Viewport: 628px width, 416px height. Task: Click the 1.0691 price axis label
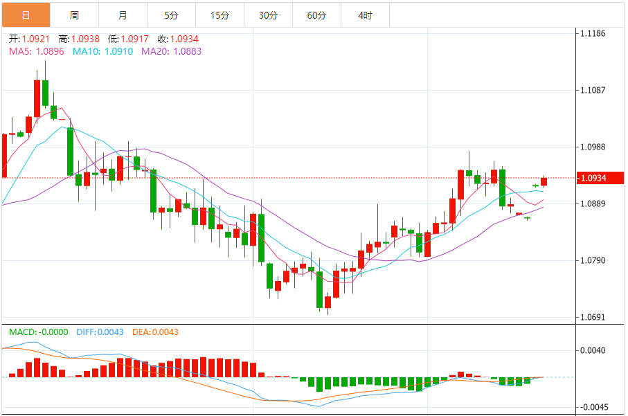[593, 317]
